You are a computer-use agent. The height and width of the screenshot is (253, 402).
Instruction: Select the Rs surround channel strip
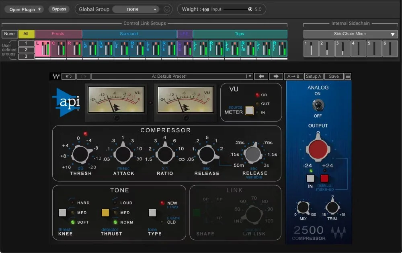click(x=137, y=49)
